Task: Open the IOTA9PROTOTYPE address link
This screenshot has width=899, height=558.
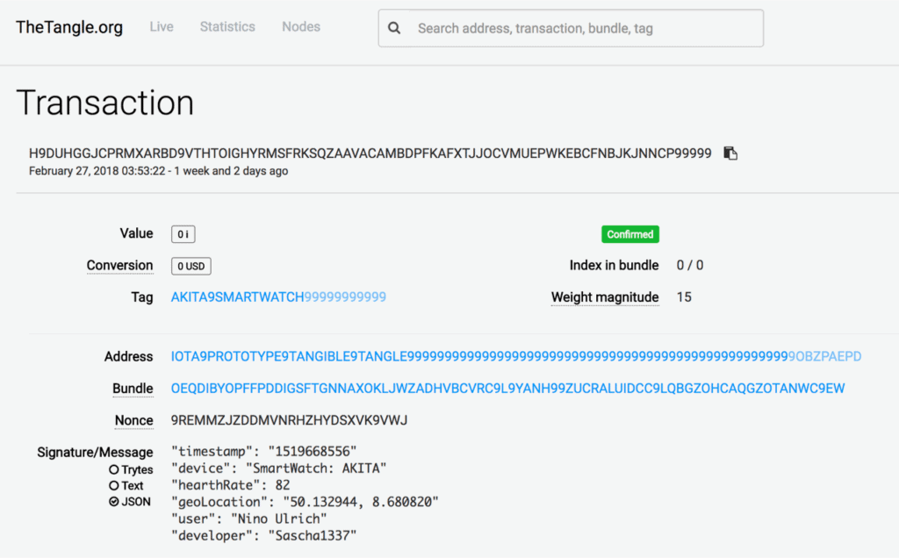Action: tap(515, 356)
